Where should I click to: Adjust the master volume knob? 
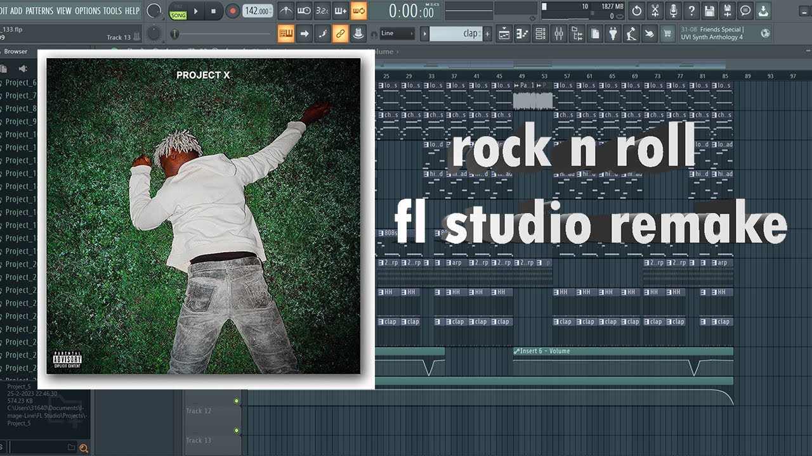click(x=154, y=11)
